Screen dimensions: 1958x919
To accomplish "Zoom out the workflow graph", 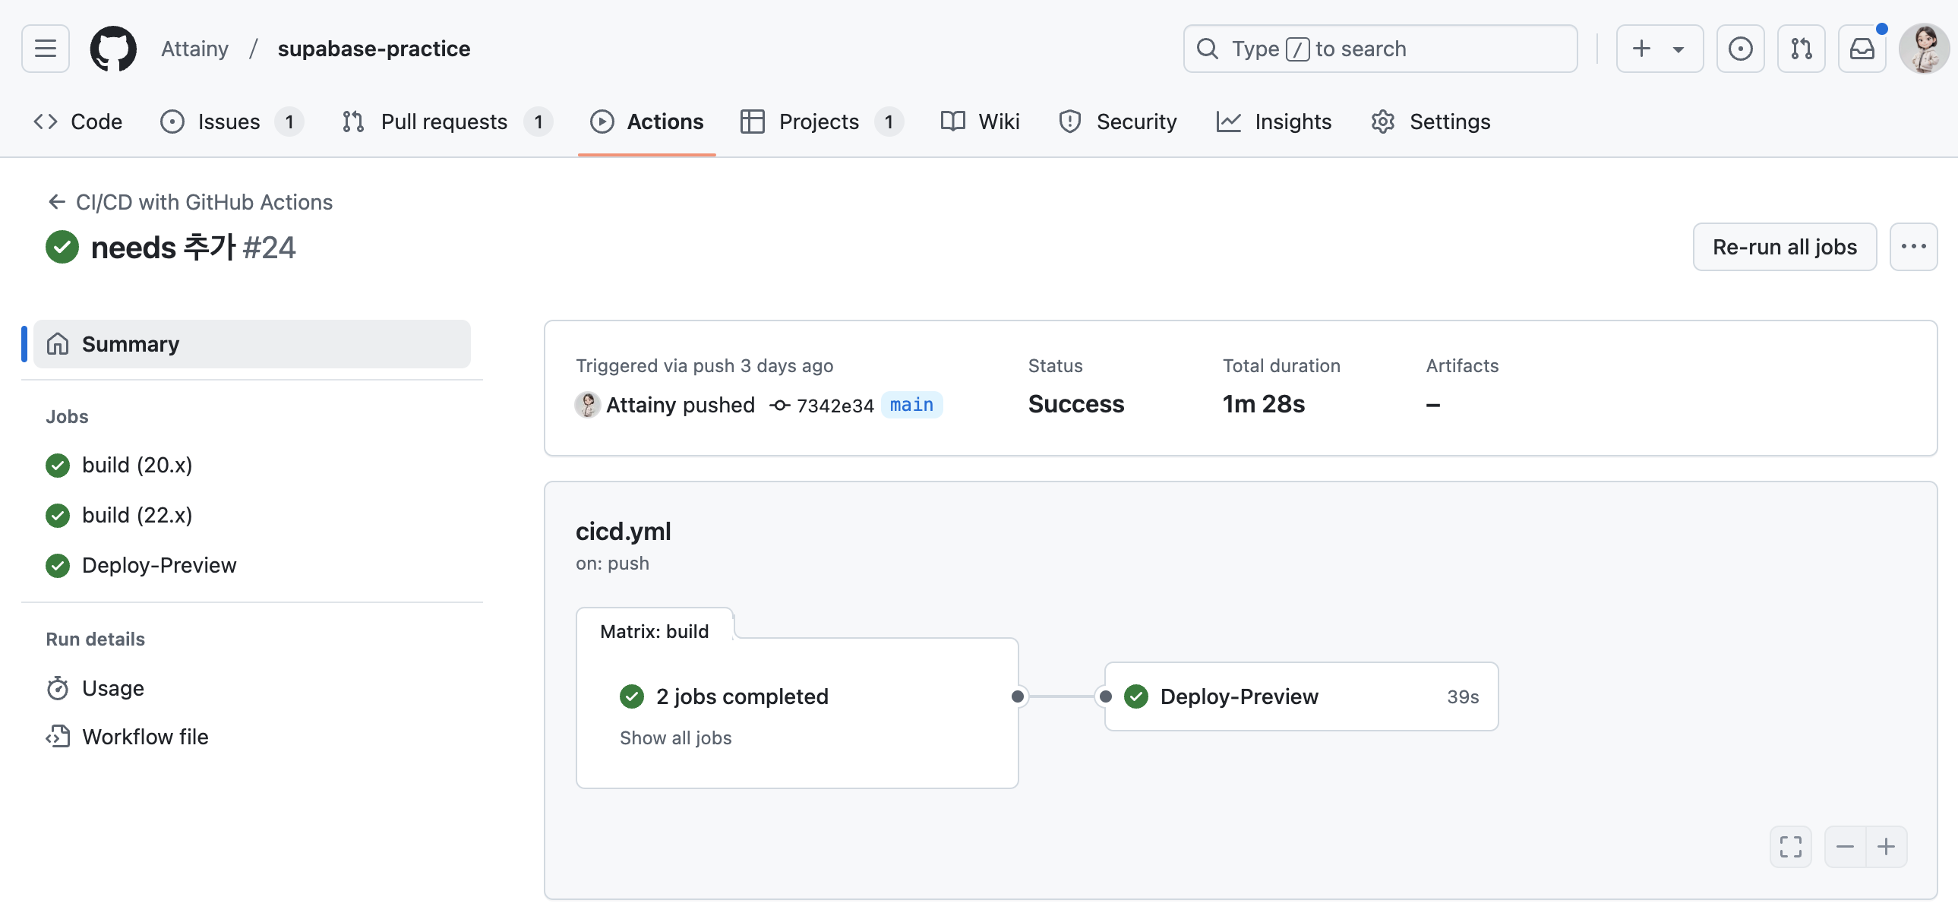I will click(1844, 846).
